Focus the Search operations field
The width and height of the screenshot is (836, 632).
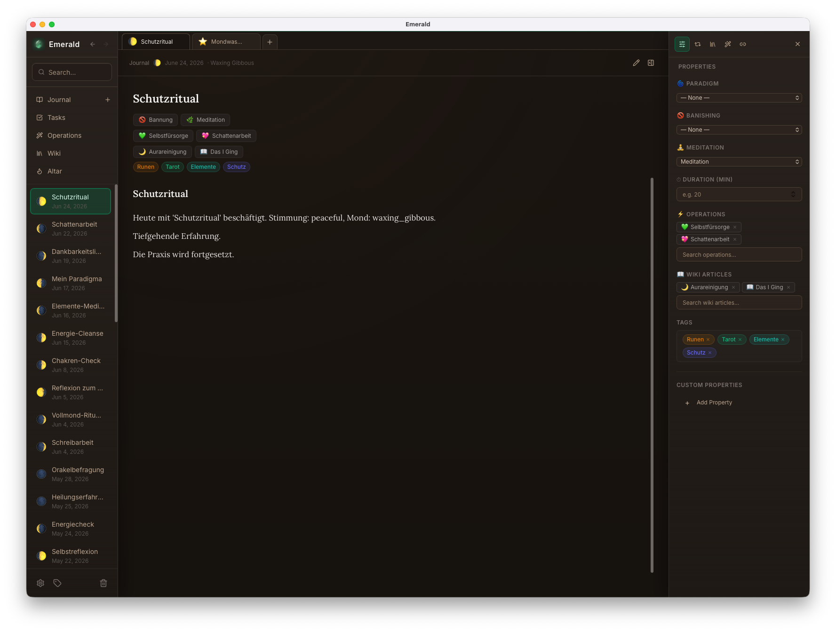point(739,255)
